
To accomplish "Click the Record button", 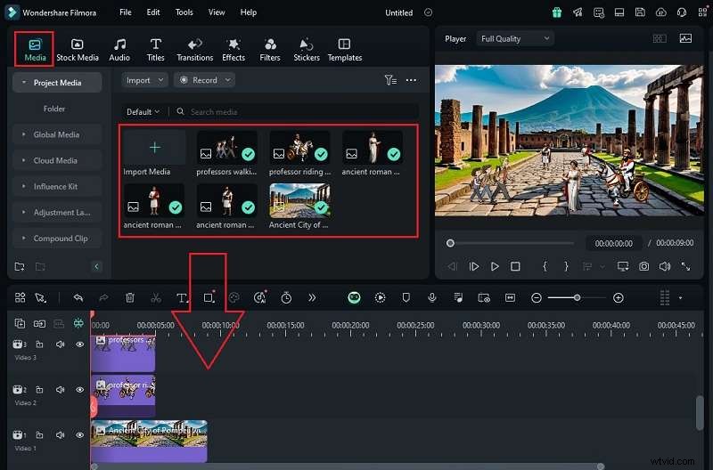I will [204, 80].
